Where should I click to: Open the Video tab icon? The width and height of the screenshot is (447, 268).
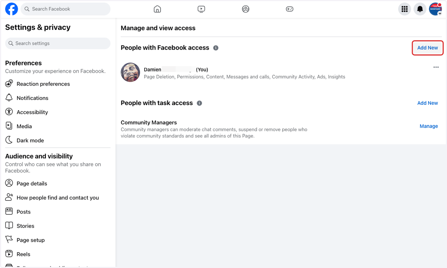[x=201, y=9]
